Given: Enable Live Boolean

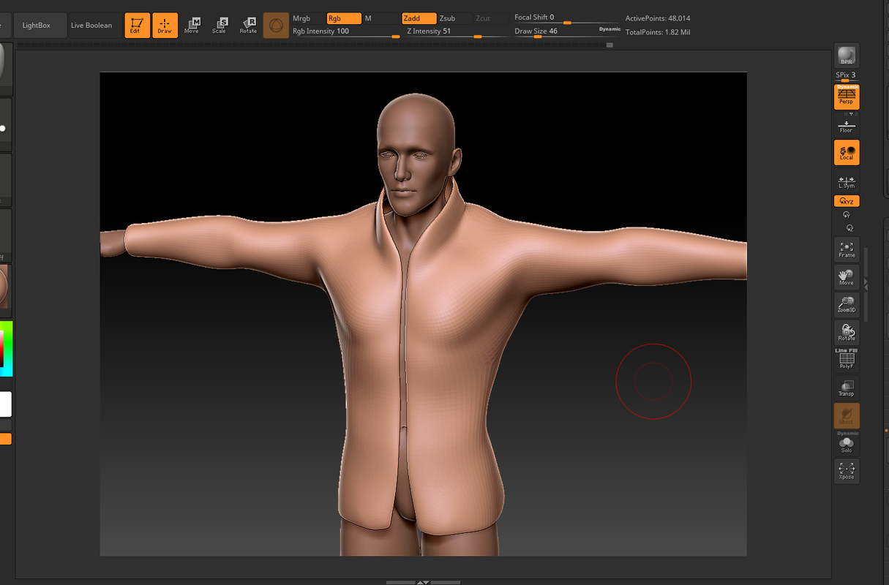Looking at the screenshot, I should pos(91,24).
